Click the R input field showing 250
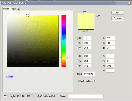 tap(87, 56)
